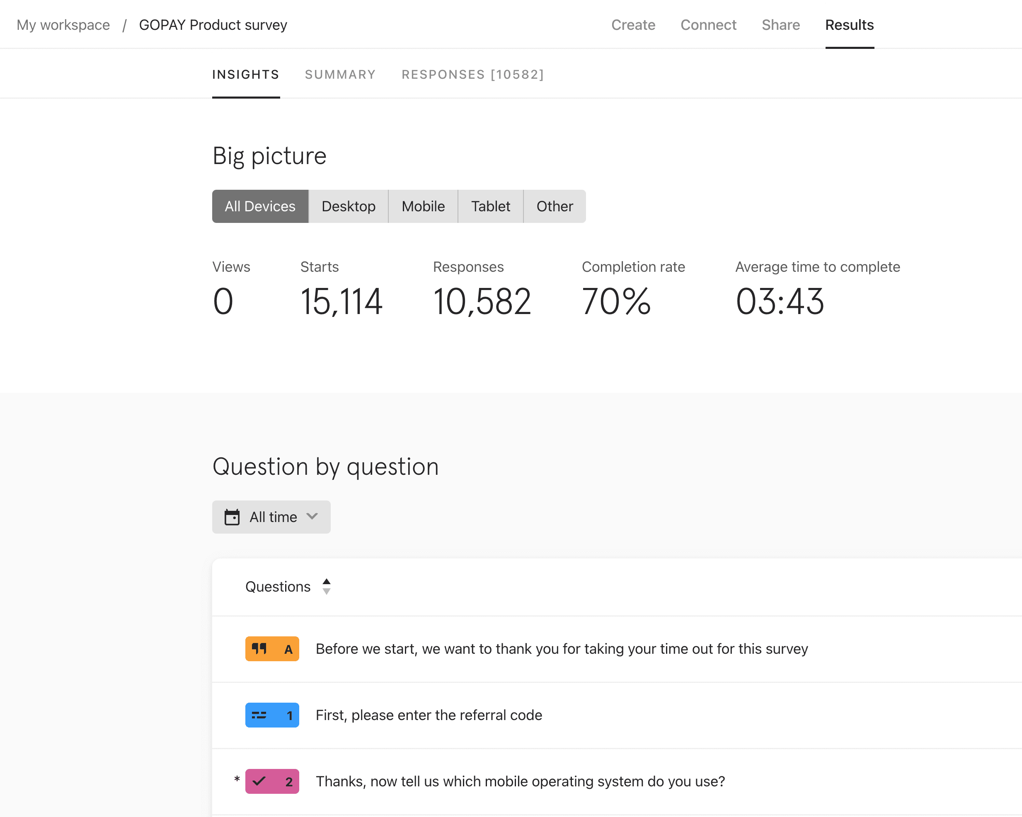Switch to the Summary tab
1022x817 pixels.
click(x=340, y=75)
